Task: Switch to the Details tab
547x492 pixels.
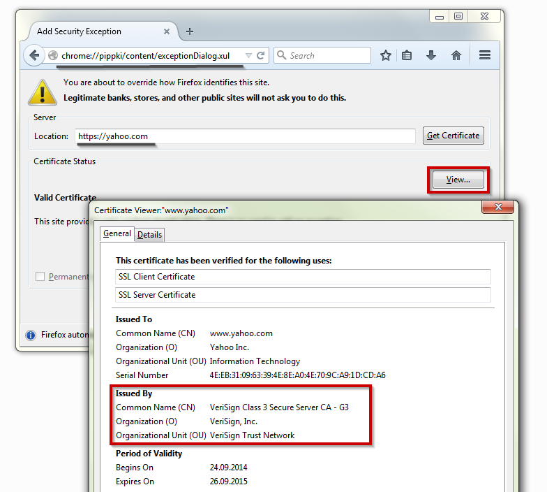Action: pyautogui.click(x=149, y=235)
